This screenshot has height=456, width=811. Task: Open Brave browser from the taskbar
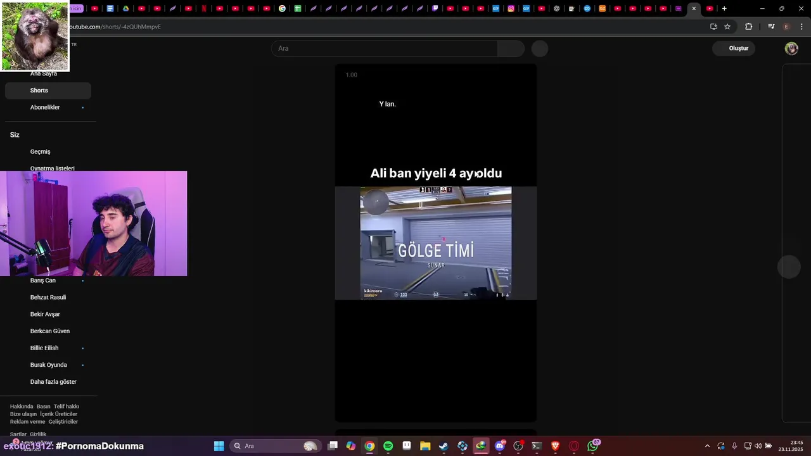tap(556, 446)
